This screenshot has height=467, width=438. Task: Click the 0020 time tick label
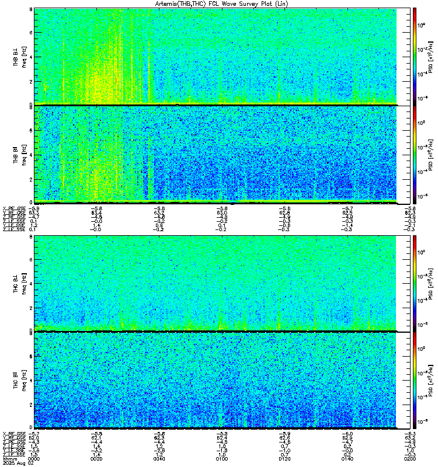click(96, 459)
